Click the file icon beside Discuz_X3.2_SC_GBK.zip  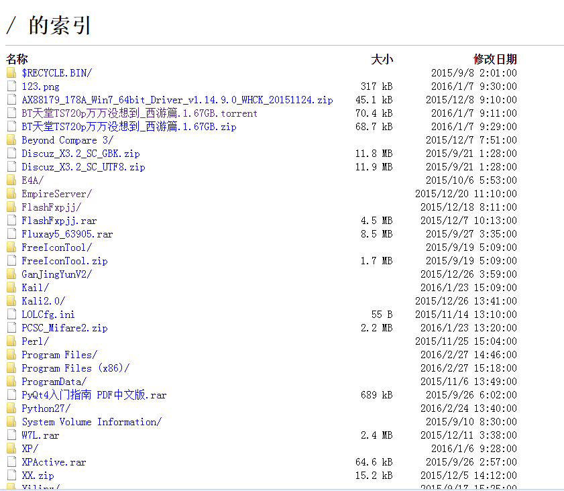(11, 153)
